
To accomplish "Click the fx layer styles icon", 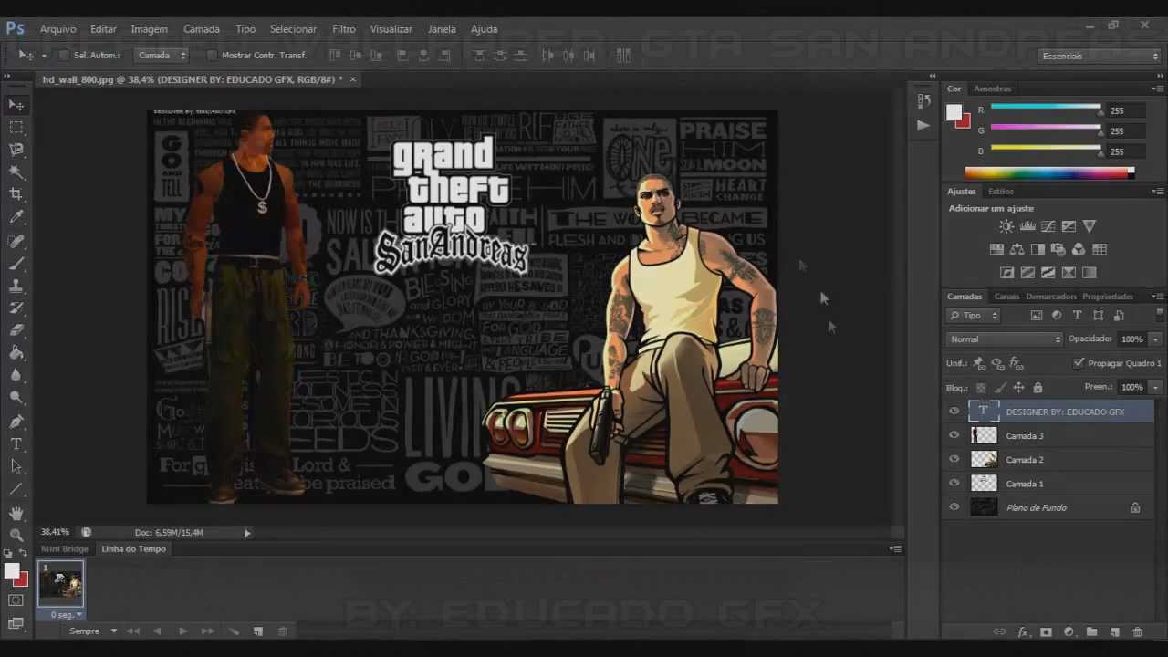I will tap(1024, 631).
